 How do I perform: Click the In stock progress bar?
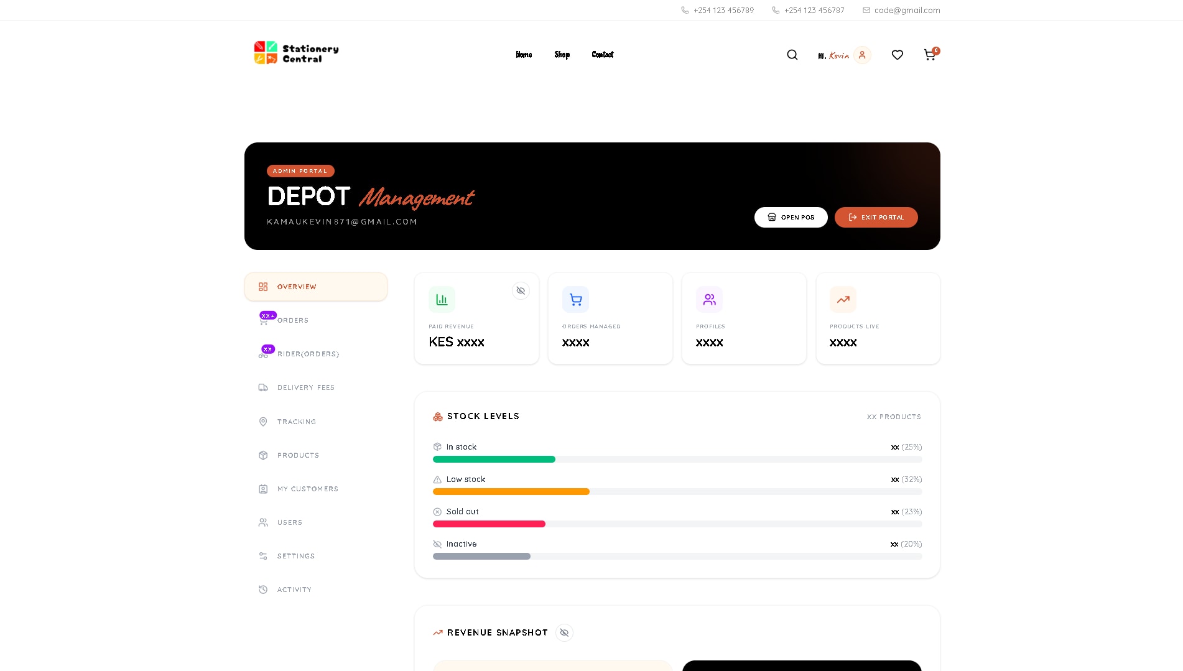pos(677,460)
